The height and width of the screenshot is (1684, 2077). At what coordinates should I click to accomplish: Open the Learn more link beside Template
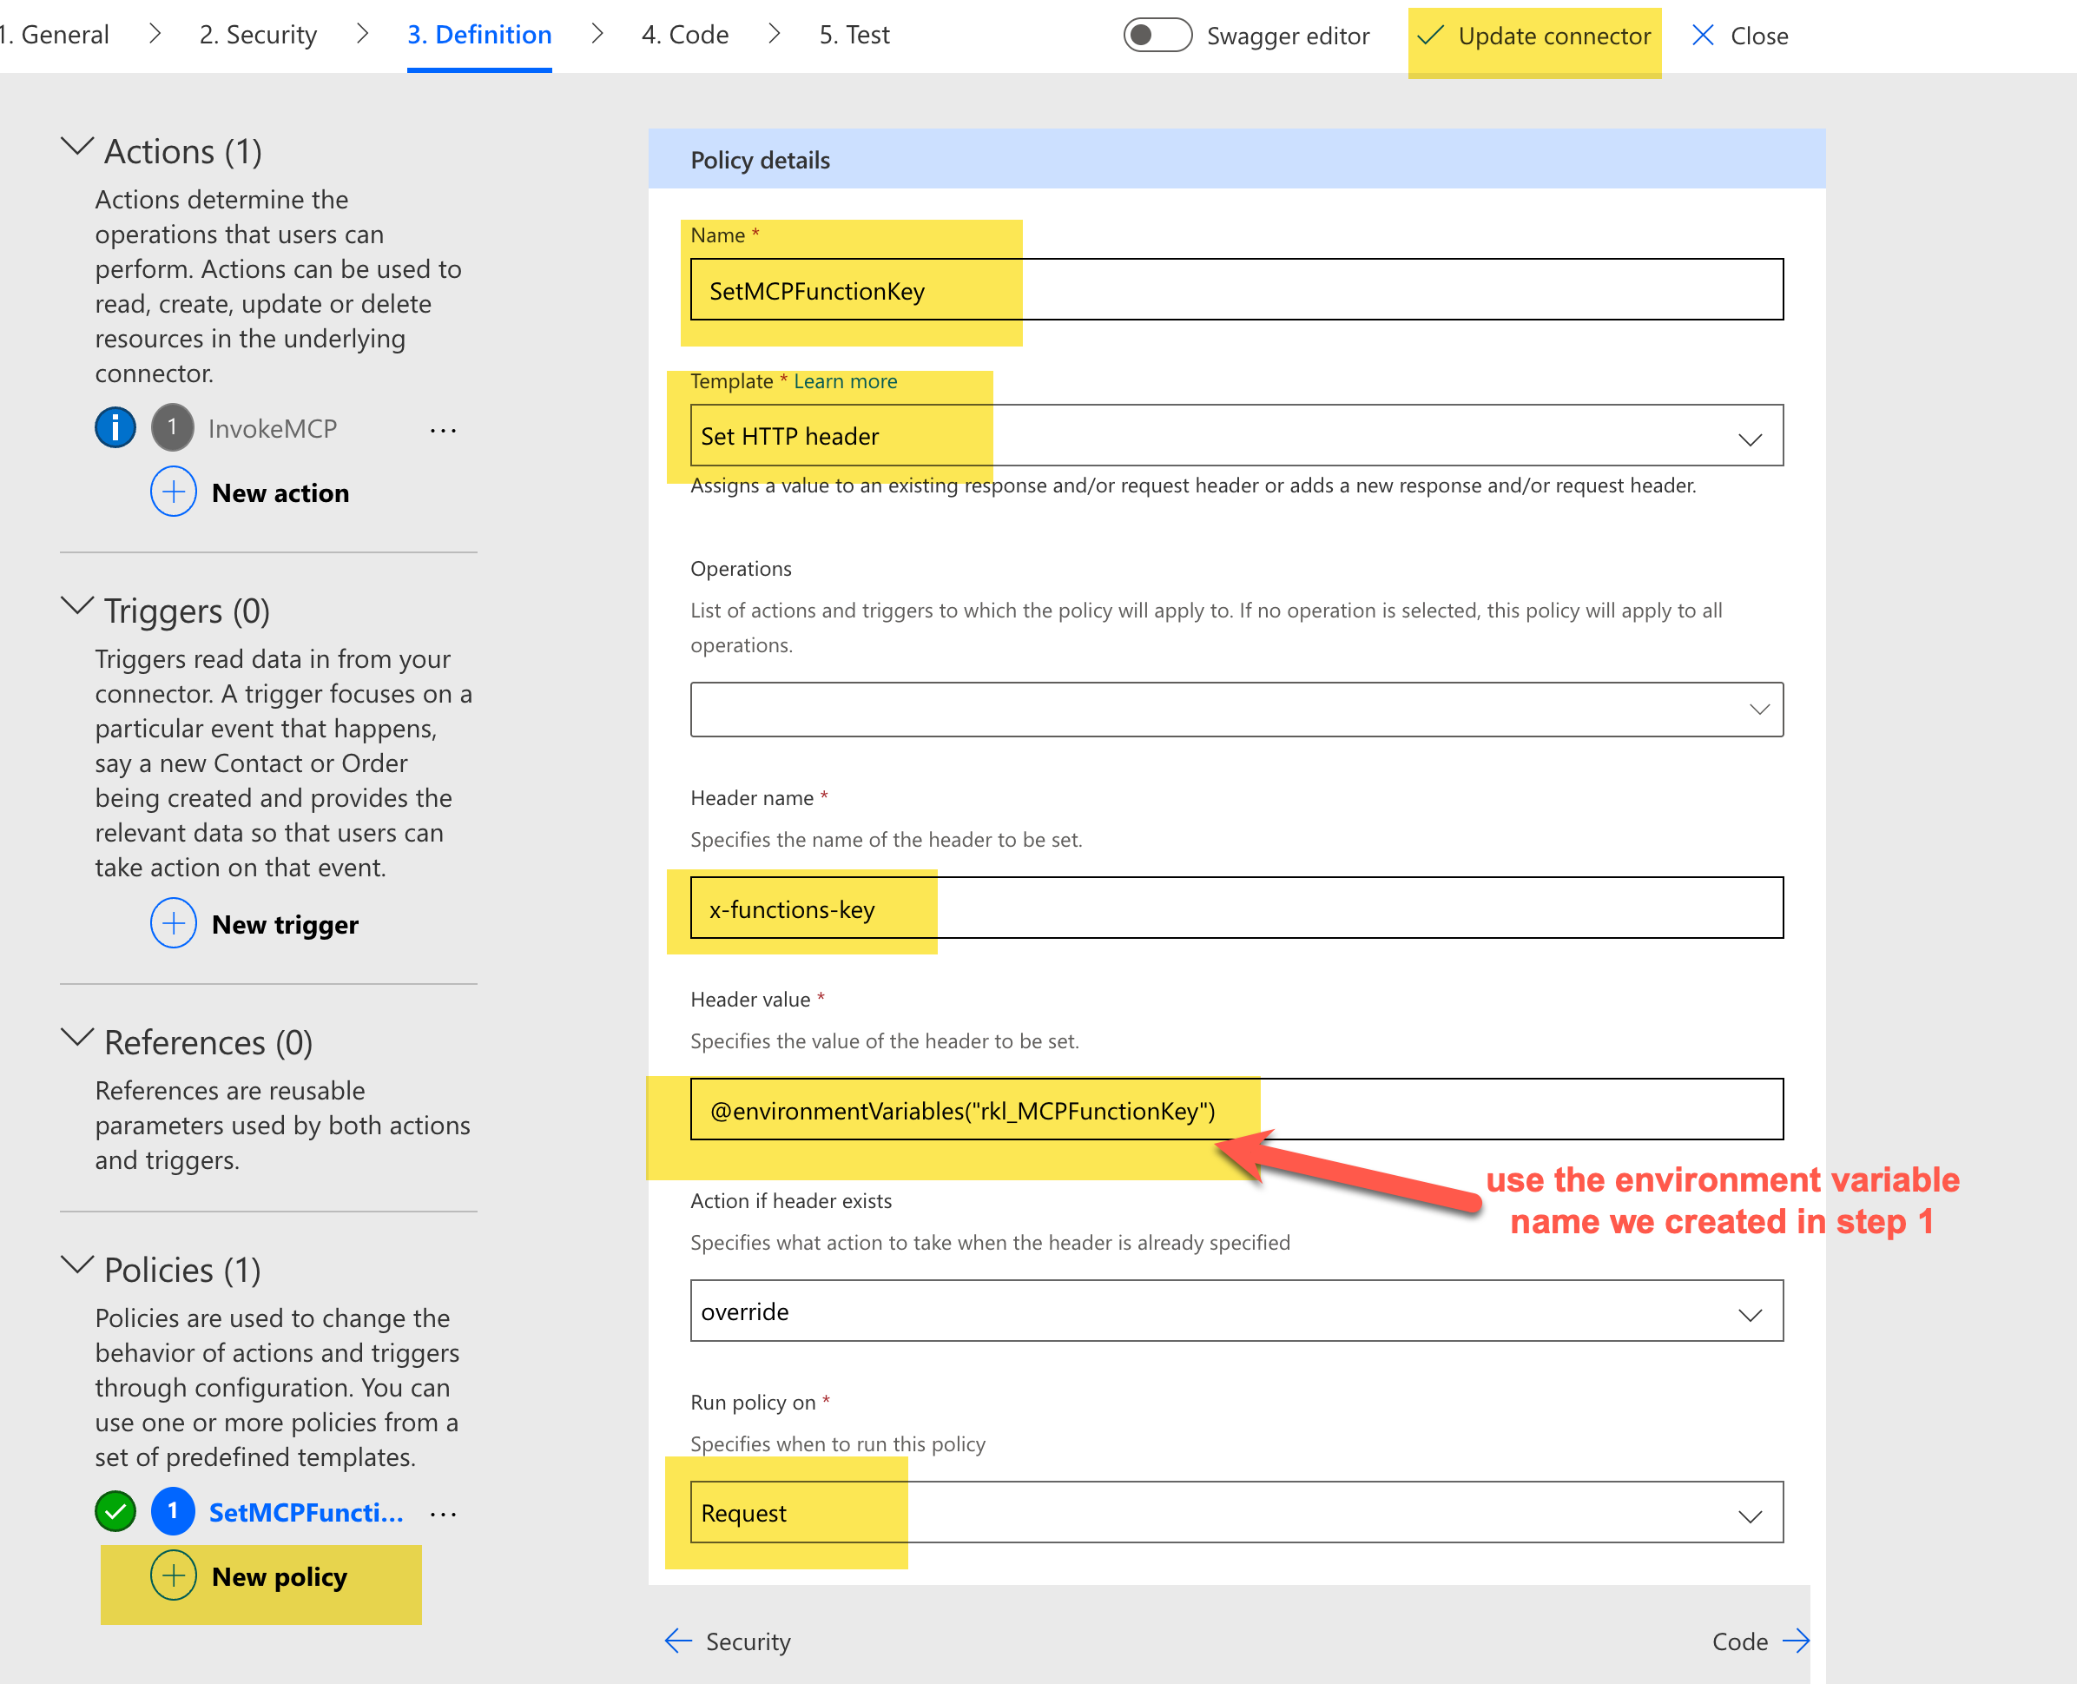pos(845,381)
